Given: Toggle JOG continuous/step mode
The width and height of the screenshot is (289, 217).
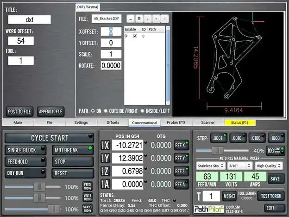Looking at the screenshot, I should click(x=276, y=151).
